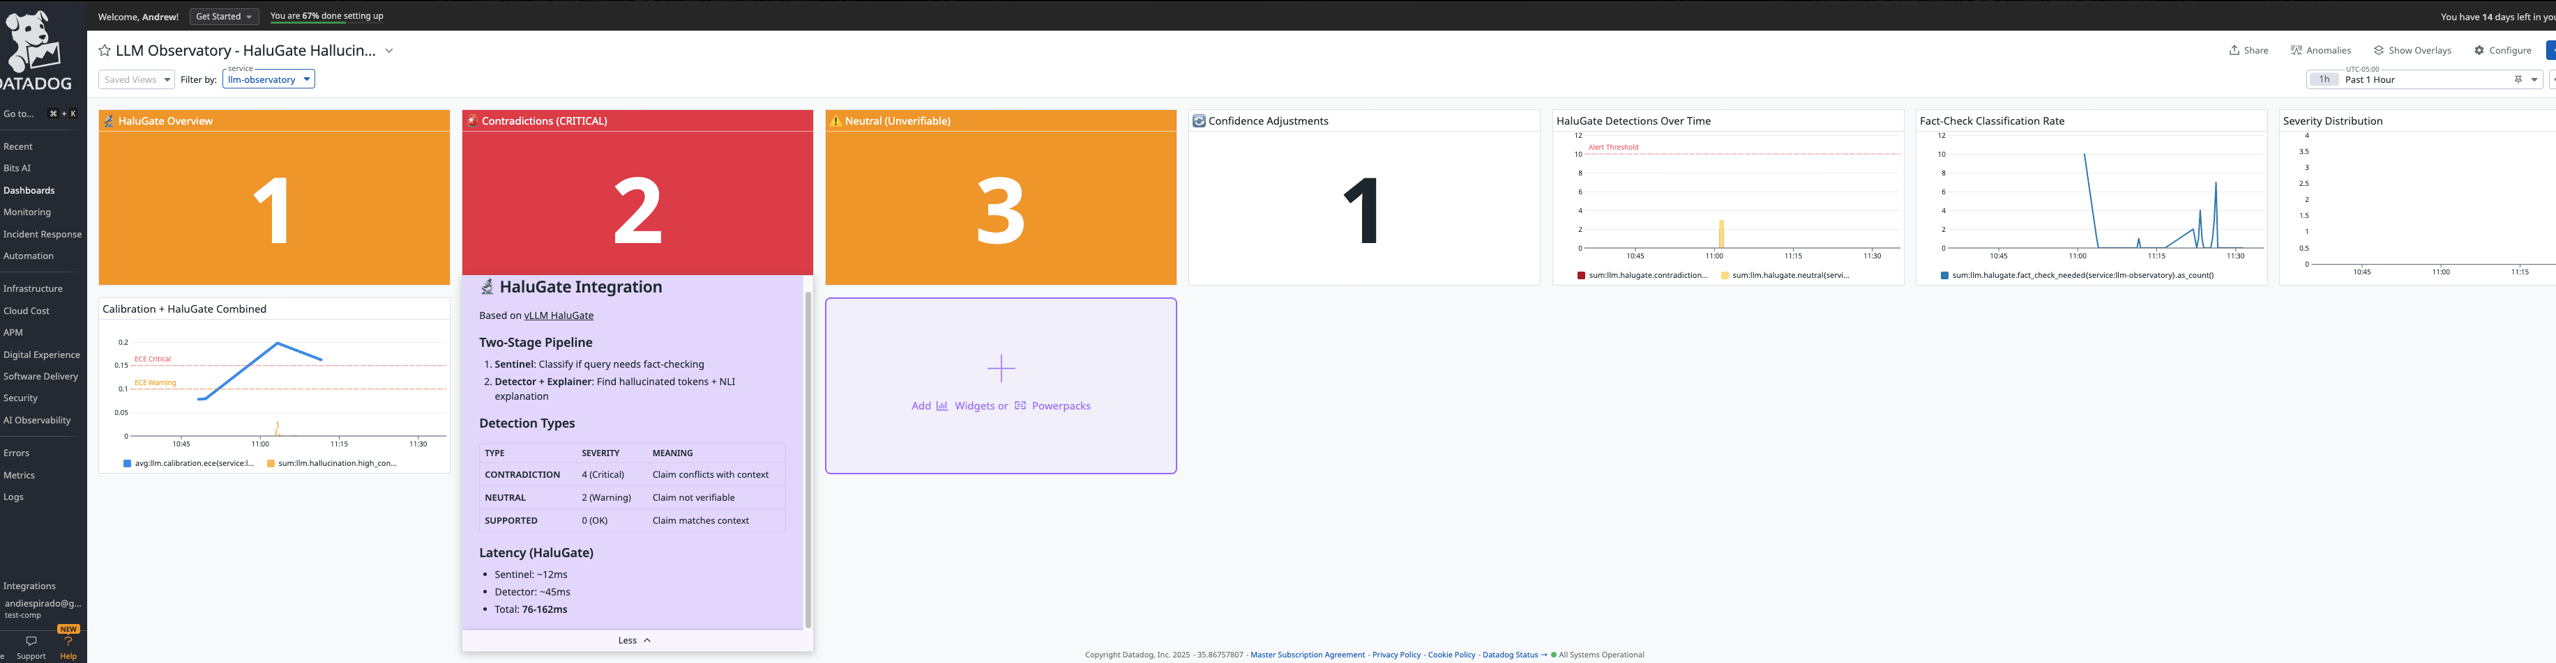The image size is (2556, 663).
Task: Click the warning icon on Neutral (Unverifiable)
Action: (835, 121)
